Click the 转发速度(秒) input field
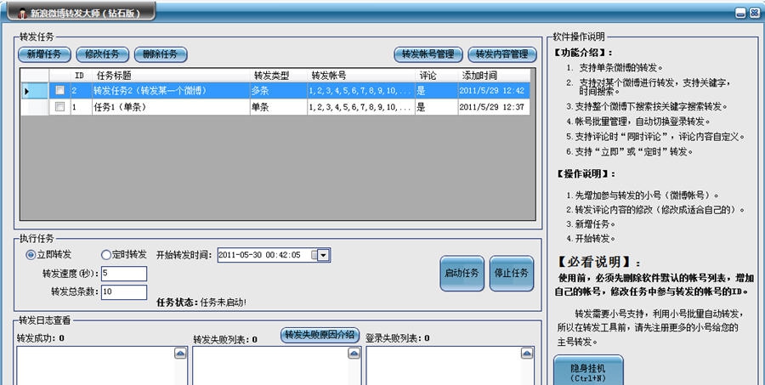Image resolution: width=765 pixels, height=385 pixels. pos(124,274)
